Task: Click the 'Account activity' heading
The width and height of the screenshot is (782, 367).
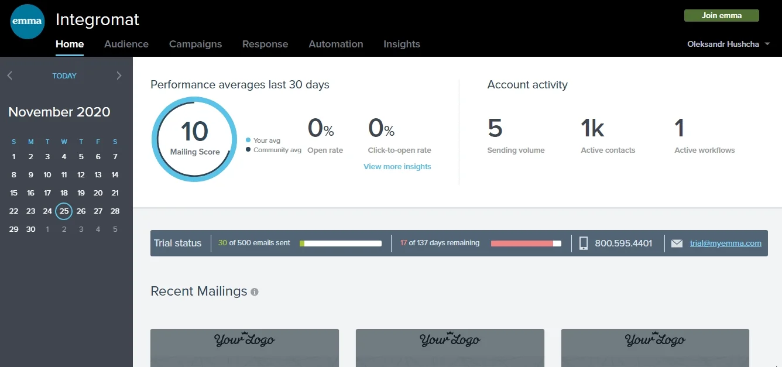Action: coord(527,85)
